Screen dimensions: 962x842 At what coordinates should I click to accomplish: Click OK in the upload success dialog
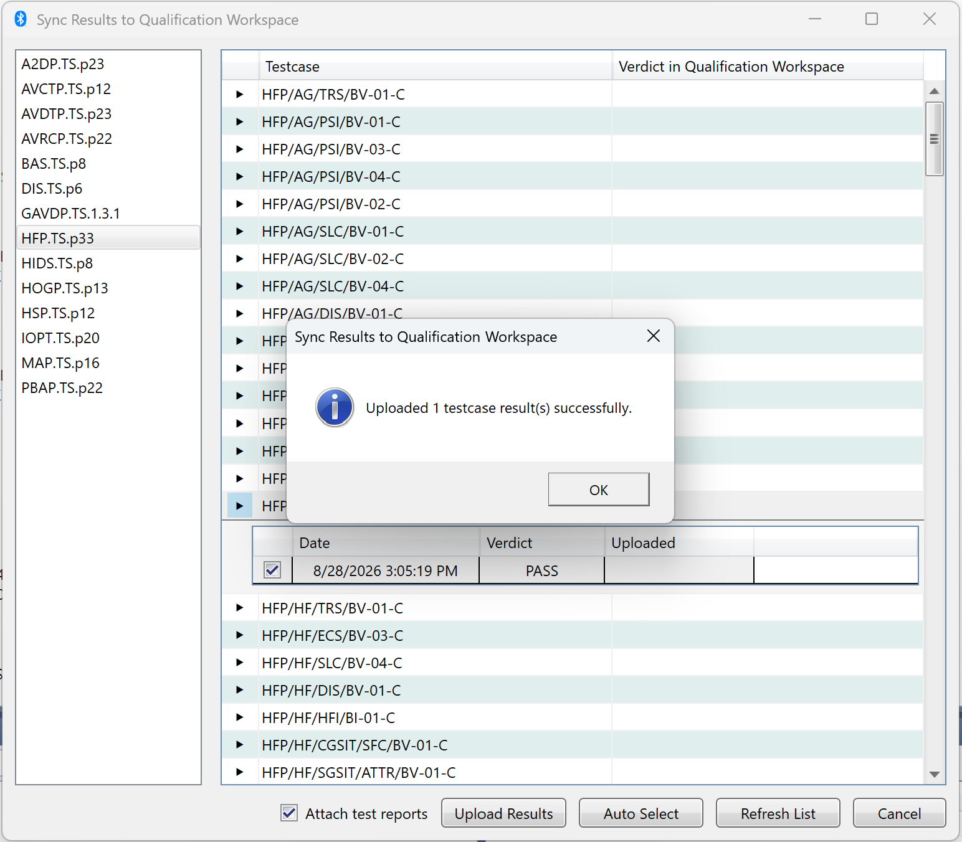599,490
